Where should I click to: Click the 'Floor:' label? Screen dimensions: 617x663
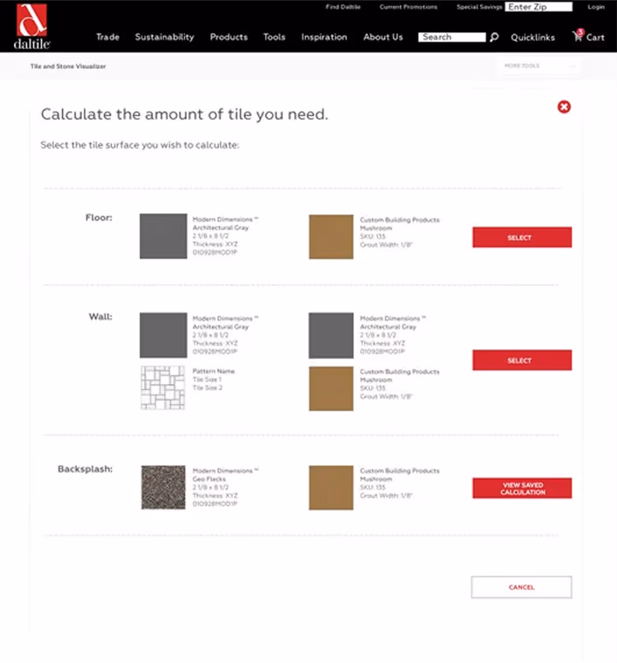coord(99,218)
